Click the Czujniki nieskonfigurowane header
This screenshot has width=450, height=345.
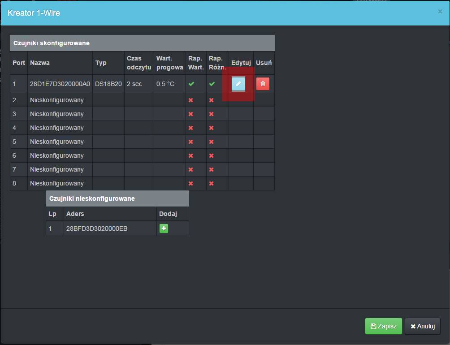[92, 198]
